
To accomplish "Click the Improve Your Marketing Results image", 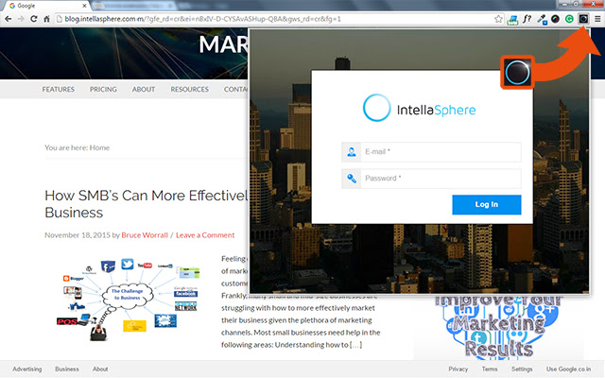I will [x=499, y=327].
